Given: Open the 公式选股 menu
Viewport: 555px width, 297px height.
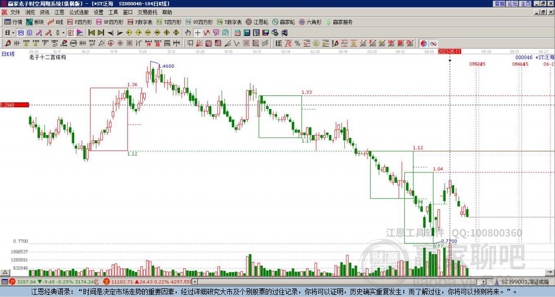Looking at the screenshot, I should pos(79,12).
